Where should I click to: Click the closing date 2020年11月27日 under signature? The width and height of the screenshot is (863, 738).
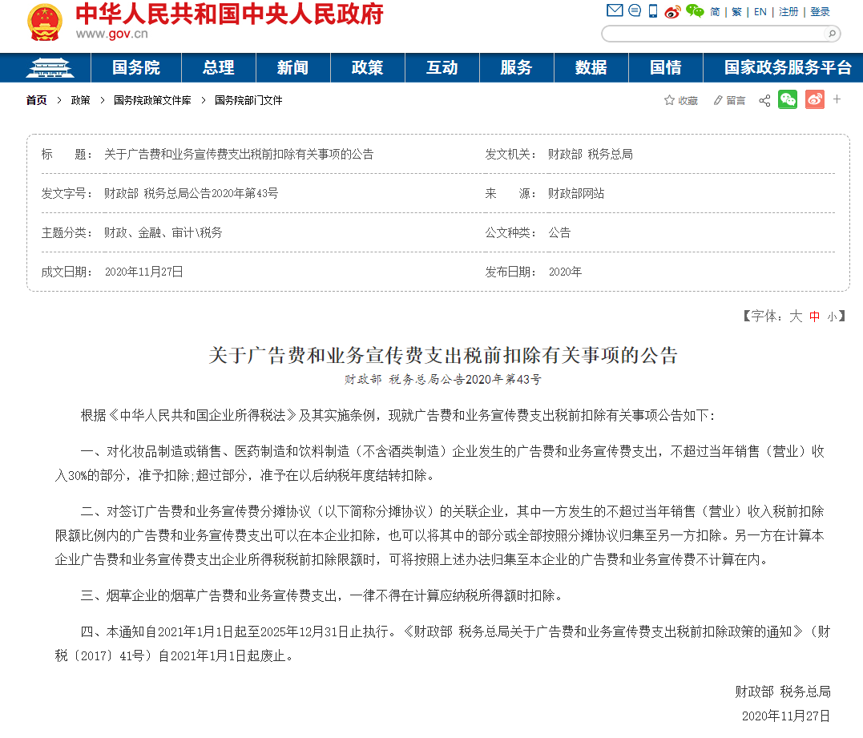[786, 716]
